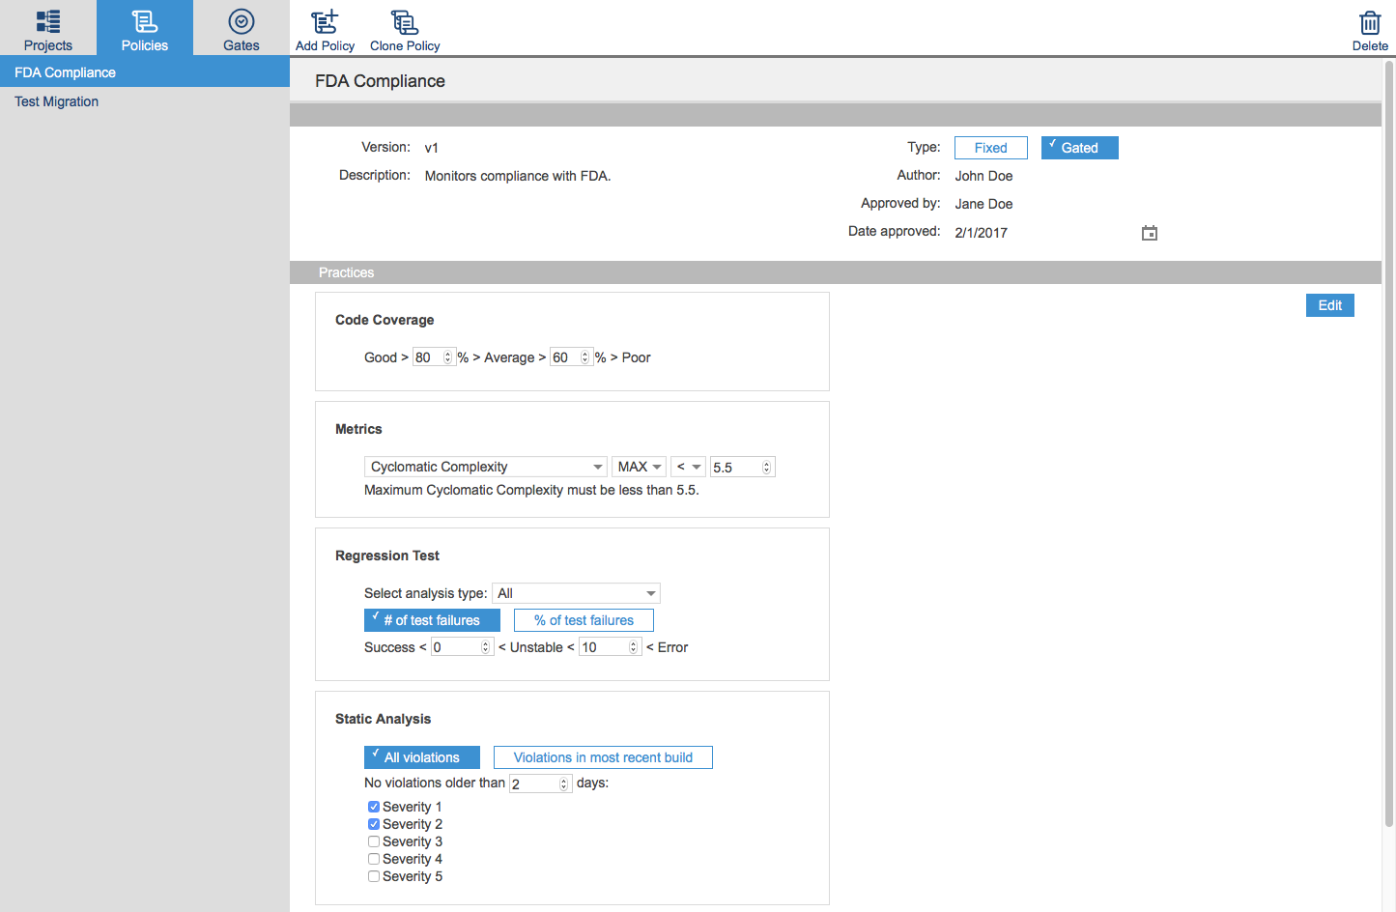Viewport: 1396px width, 912px height.
Task: Open the Cyclomatic Complexity metric dropdown
Action: coord(486,467)
